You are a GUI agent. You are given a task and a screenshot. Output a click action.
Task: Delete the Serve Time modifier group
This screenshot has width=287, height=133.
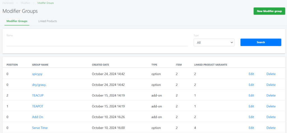tap(271, 128)
